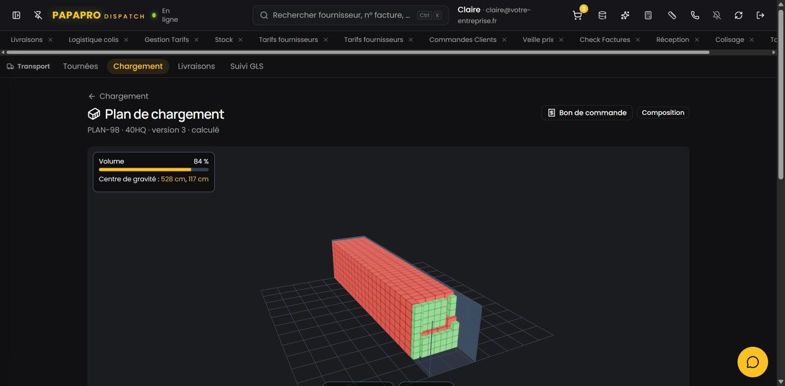
Task: Close the Gestion Tarifs tab
Action: click(x=196, y=40)
